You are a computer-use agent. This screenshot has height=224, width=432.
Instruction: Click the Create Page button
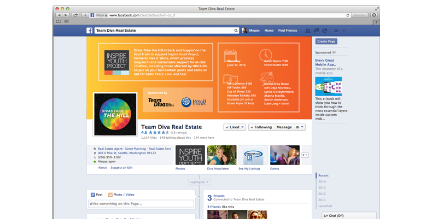coord(326,42)
